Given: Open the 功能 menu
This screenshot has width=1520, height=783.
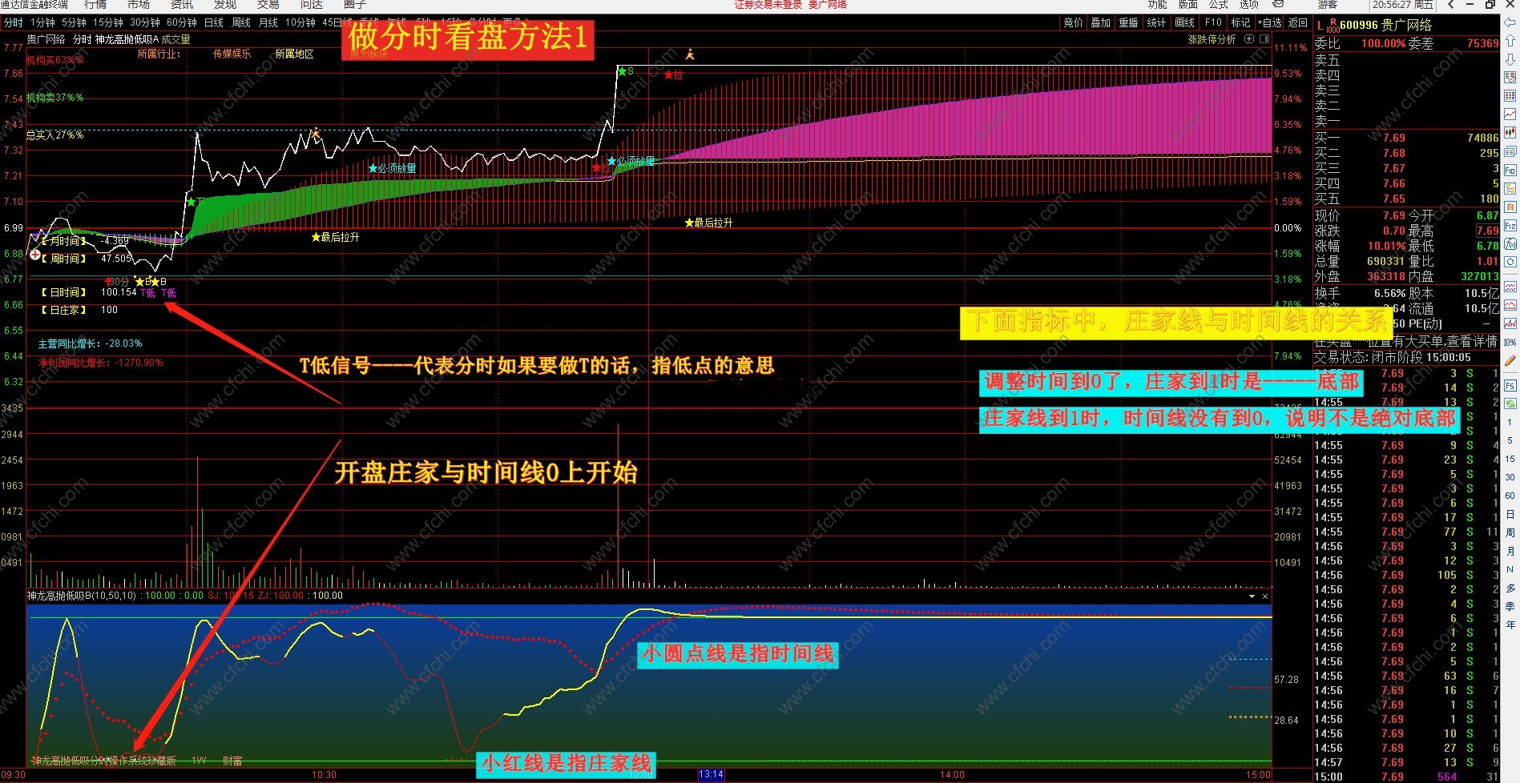Looking at the screenshot, I should (x=1158, y=5).
